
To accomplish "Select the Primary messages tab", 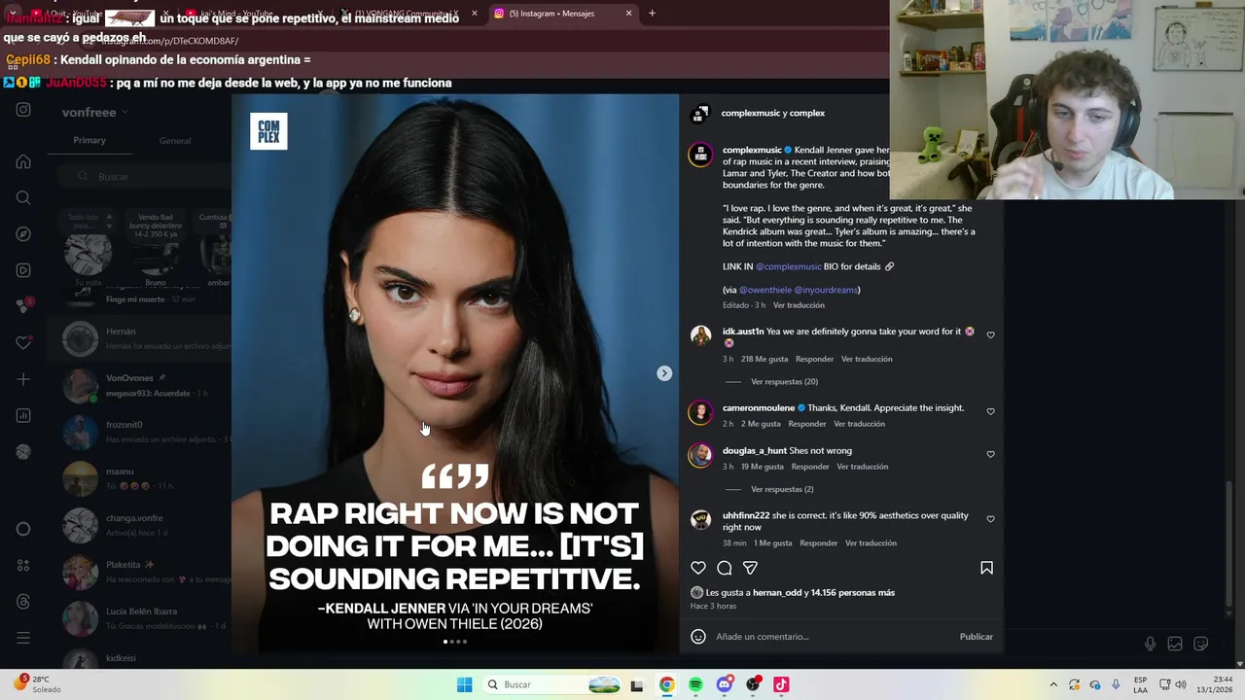I will tap(89, 140).
